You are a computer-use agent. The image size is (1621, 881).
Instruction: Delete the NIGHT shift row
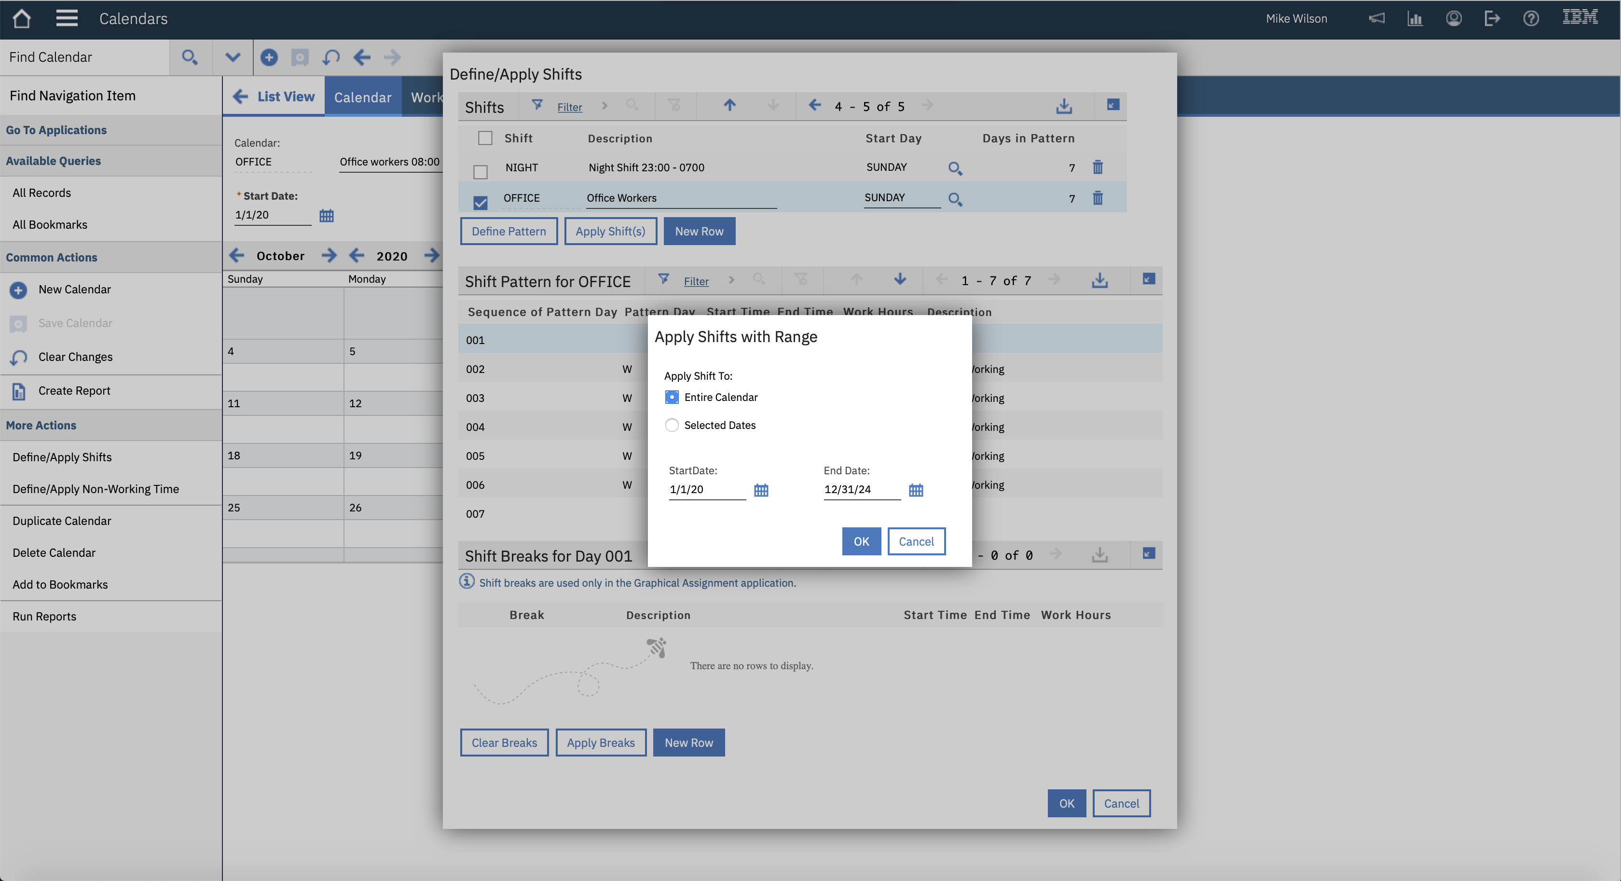pos(1098,167)
